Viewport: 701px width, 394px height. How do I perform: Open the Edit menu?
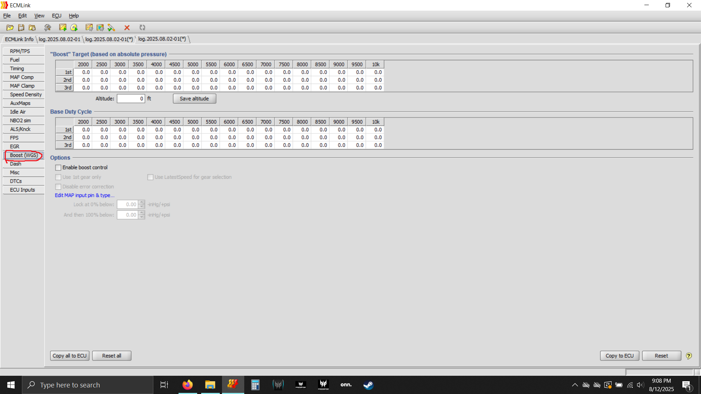tap(22, 16)
